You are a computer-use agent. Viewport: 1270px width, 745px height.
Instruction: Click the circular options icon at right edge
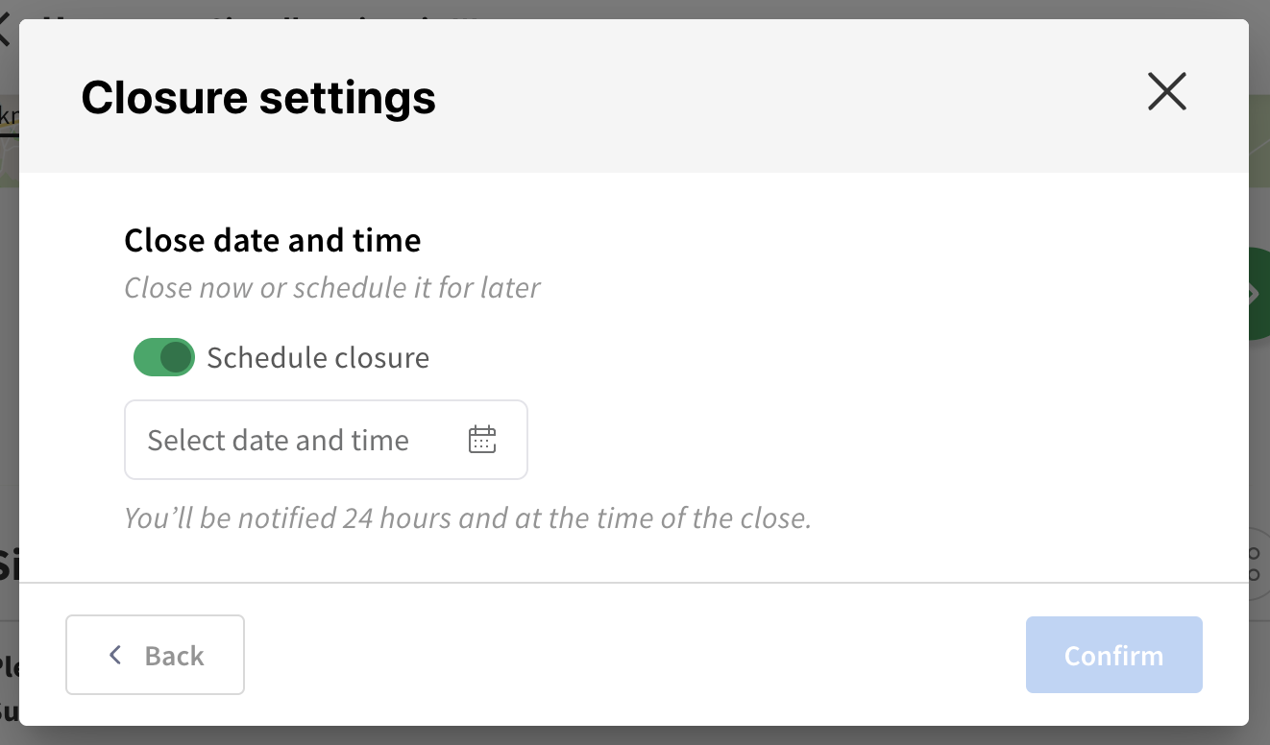(x=1258, y=565)
